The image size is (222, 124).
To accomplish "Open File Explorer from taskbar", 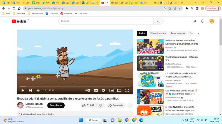I will (x=120, y=120).
